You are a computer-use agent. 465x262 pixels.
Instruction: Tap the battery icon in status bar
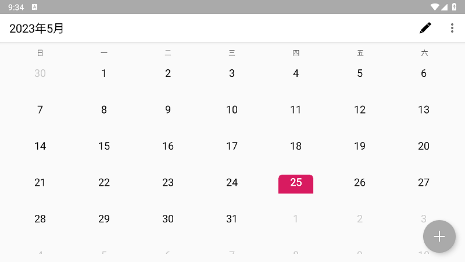click(455, 7)
